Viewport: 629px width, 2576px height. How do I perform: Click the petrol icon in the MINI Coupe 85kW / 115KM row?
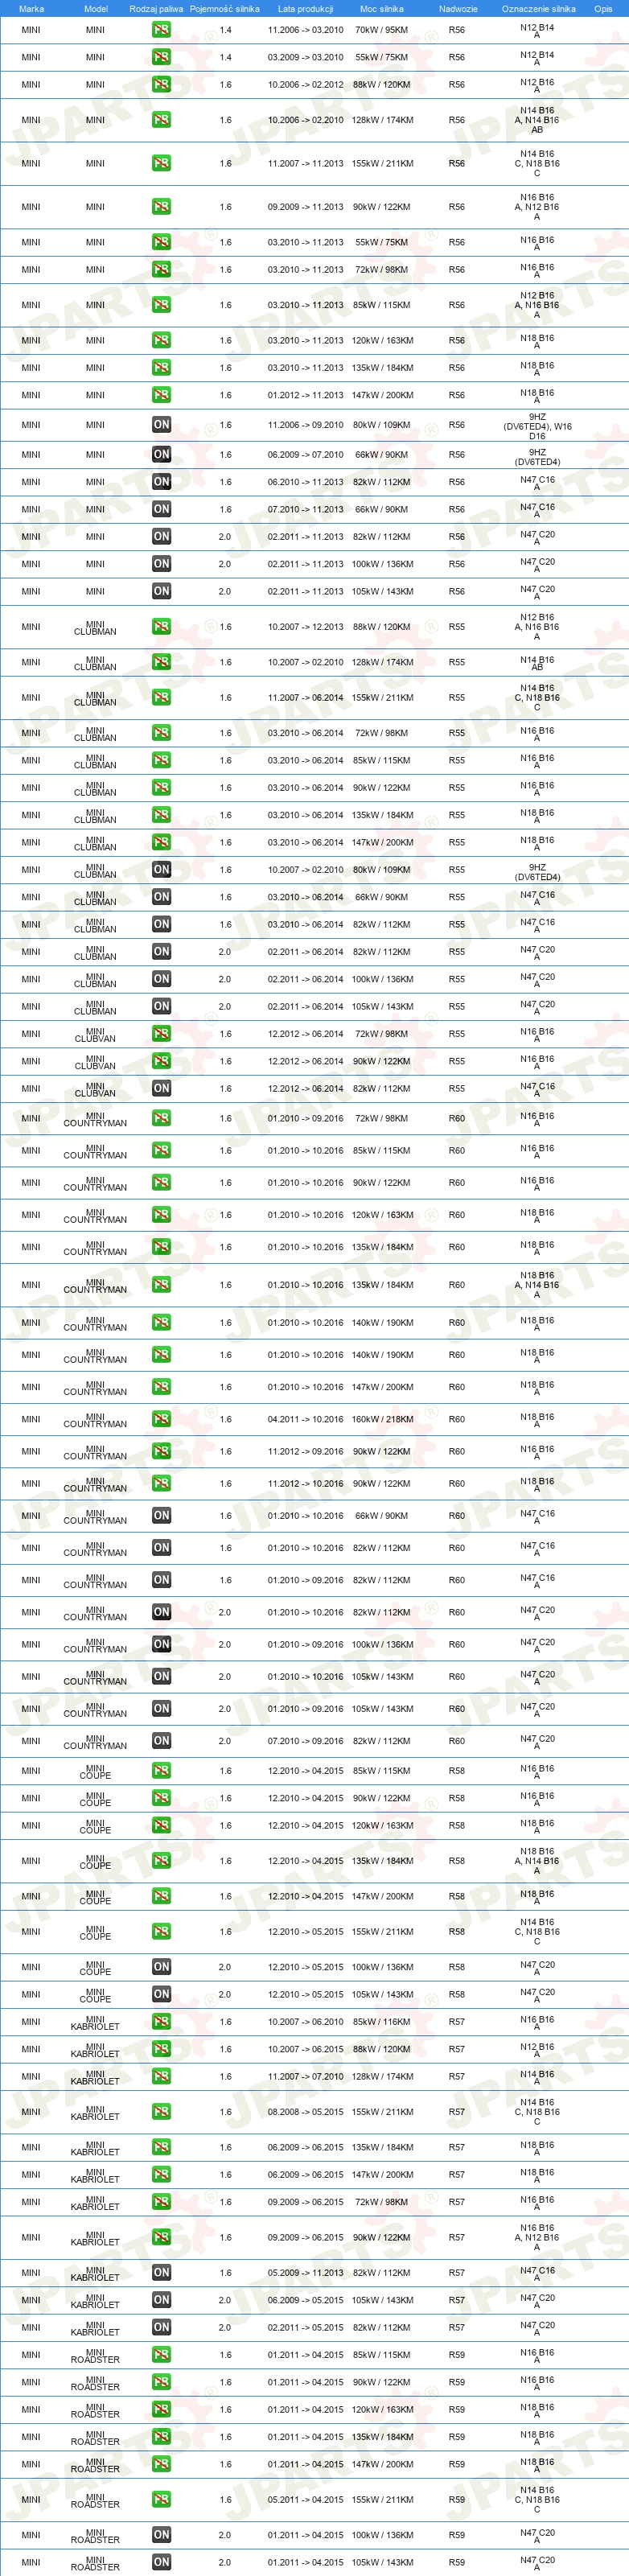(x=161, y=1771)
